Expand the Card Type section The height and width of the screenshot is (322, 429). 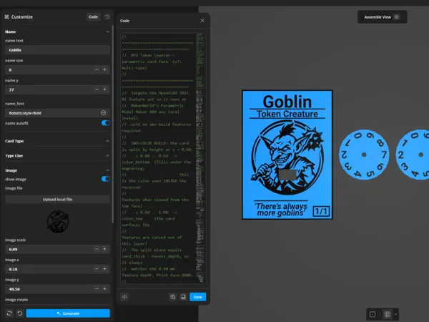tap(107, 141)
